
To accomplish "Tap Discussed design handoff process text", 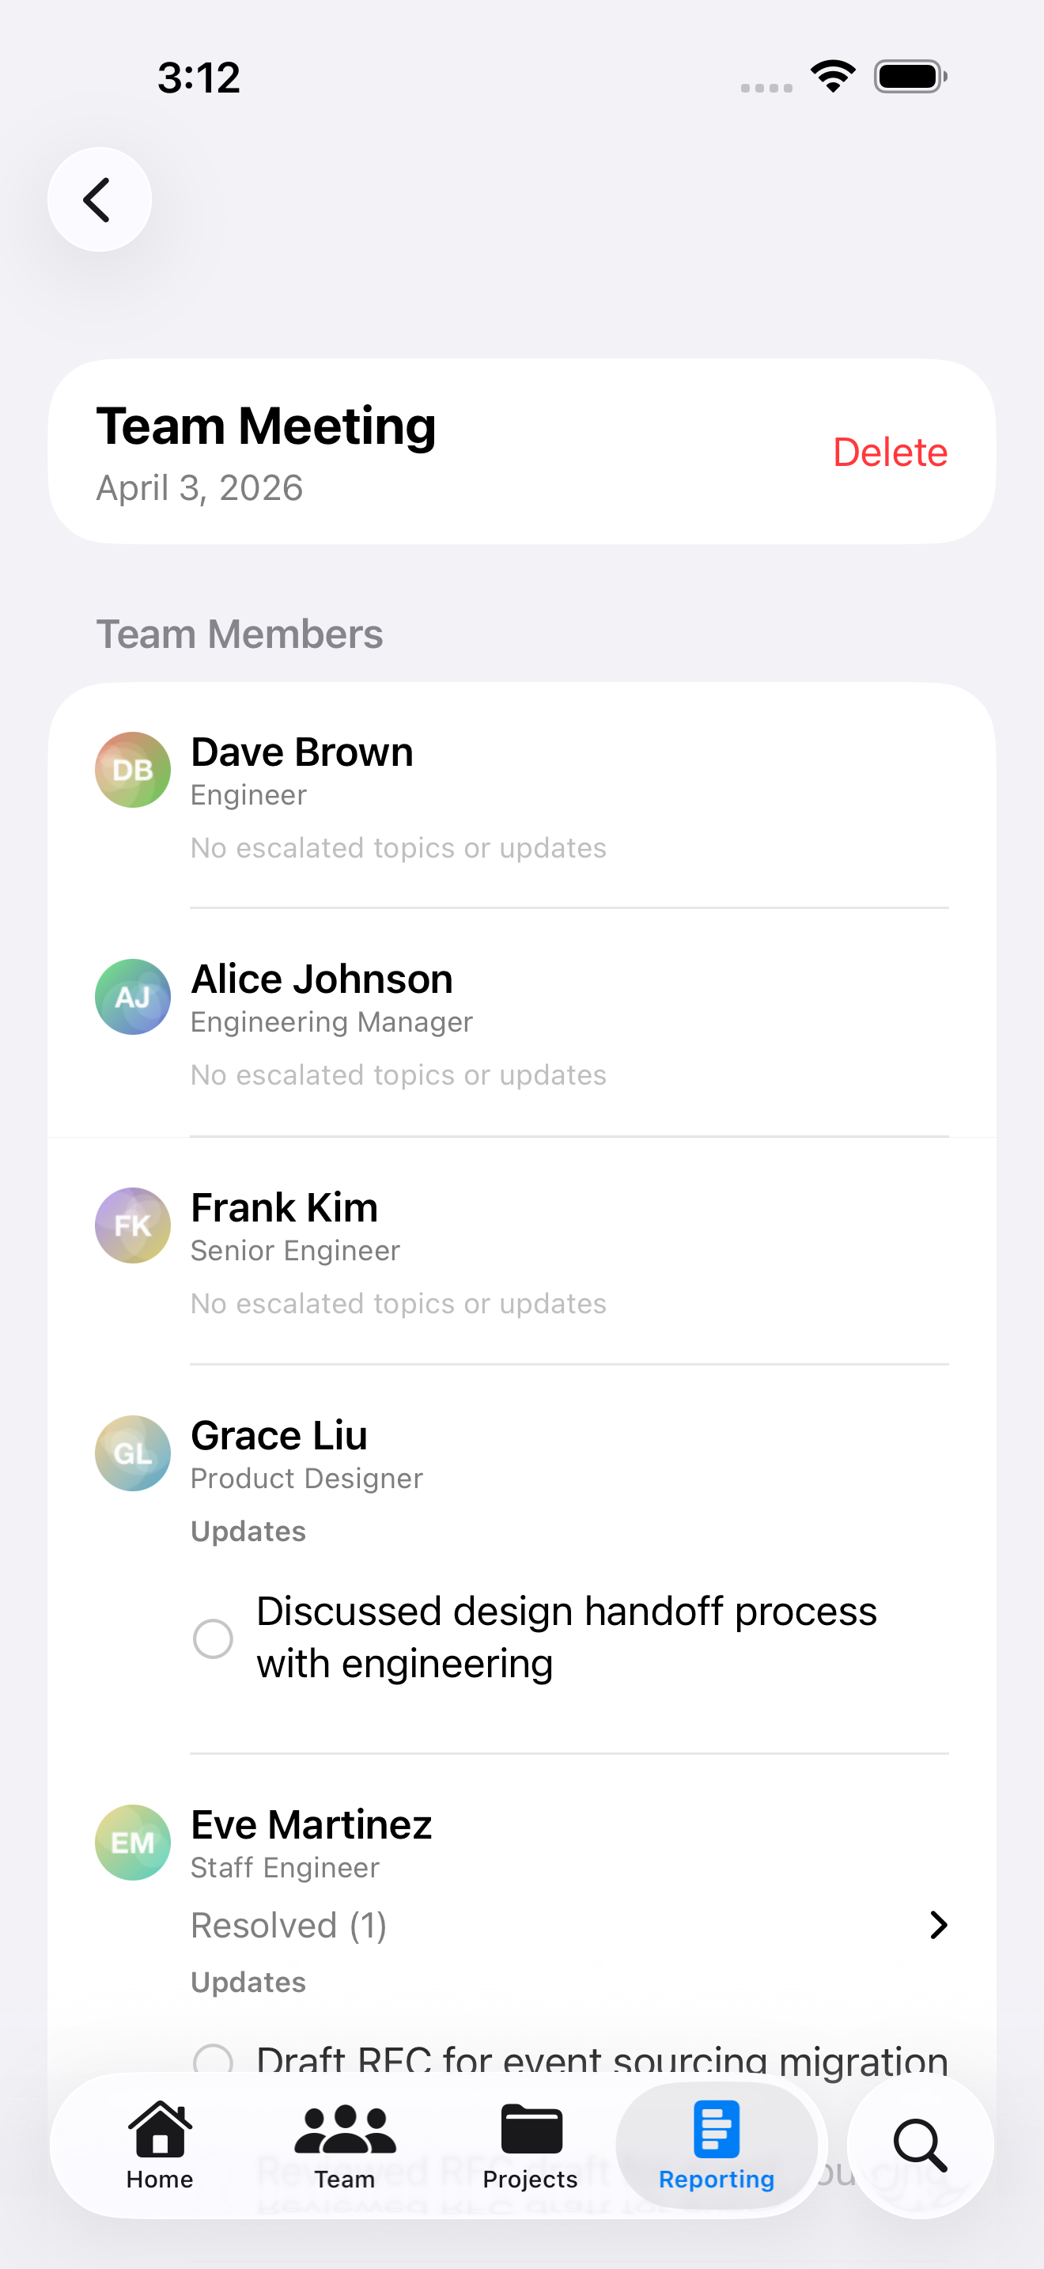I will [567, 1638].
